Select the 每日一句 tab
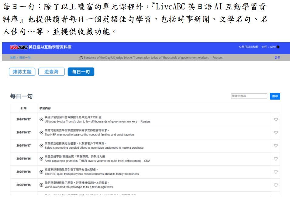The image size is (290, 209). click(81, 72)
